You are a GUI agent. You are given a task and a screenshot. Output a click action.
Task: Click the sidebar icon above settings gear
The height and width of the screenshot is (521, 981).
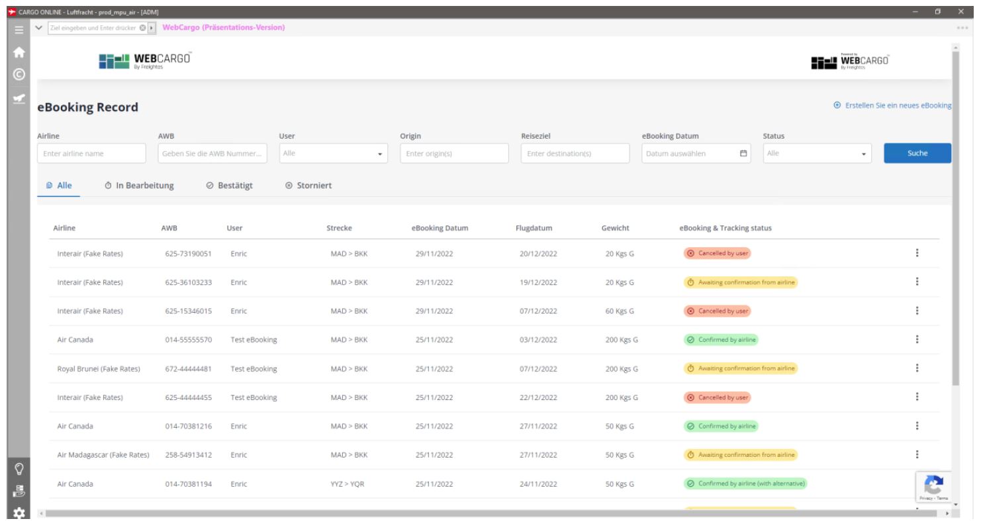(19, 491)
